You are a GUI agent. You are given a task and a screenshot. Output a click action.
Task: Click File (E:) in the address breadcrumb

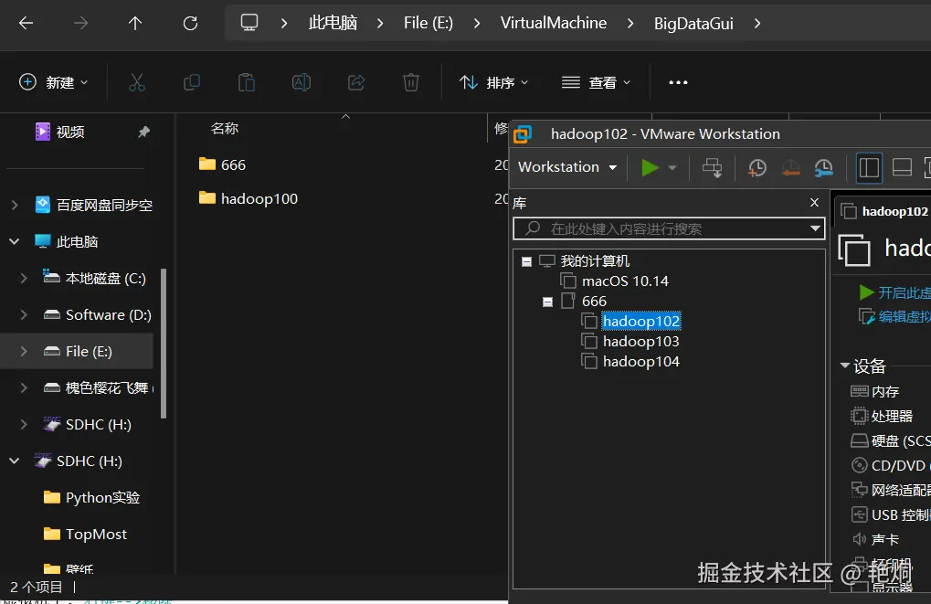[x=428, y=23]
